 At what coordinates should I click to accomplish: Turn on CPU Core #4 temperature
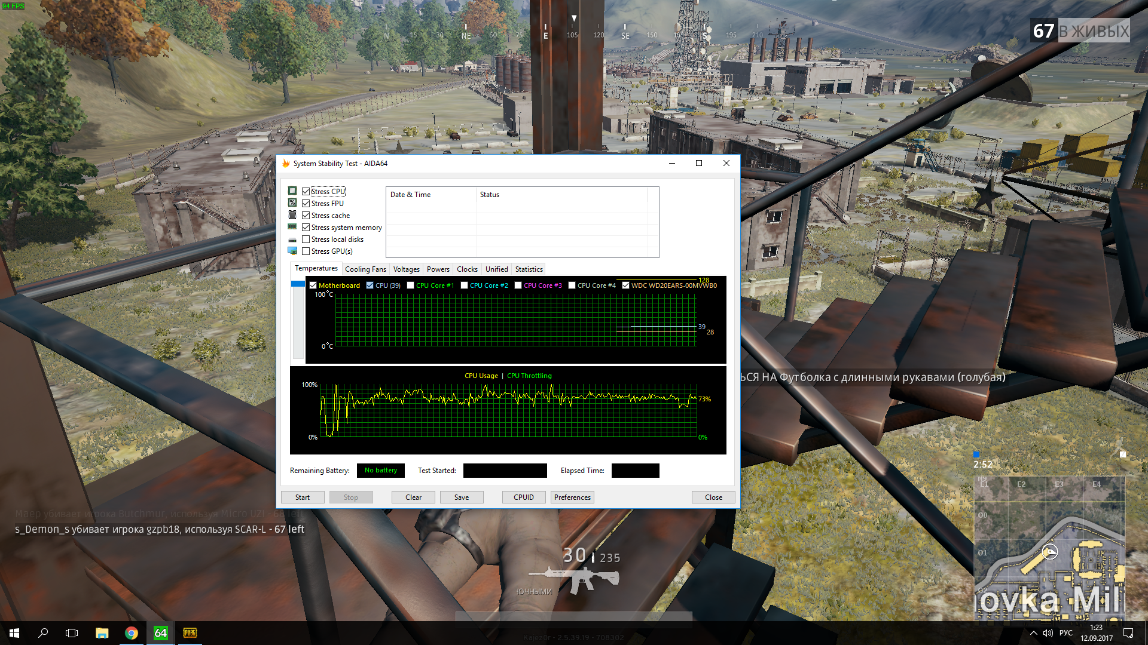coord(572,285)
